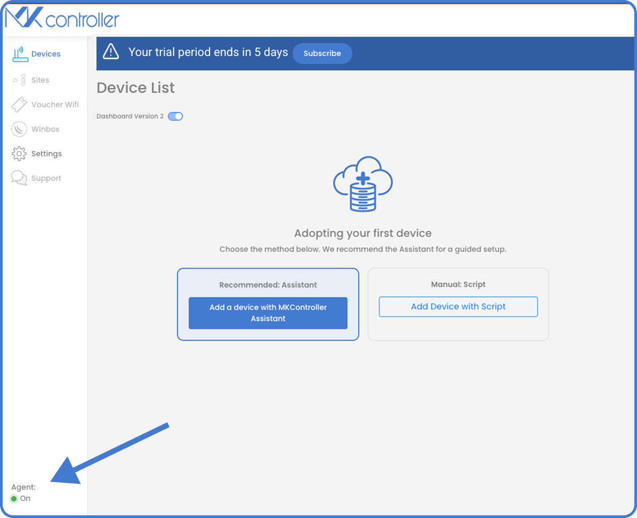Viewport: 637px width, 518px height.
Task: Go to Voucher Wifi menu label
Action: tap(55, 105)
